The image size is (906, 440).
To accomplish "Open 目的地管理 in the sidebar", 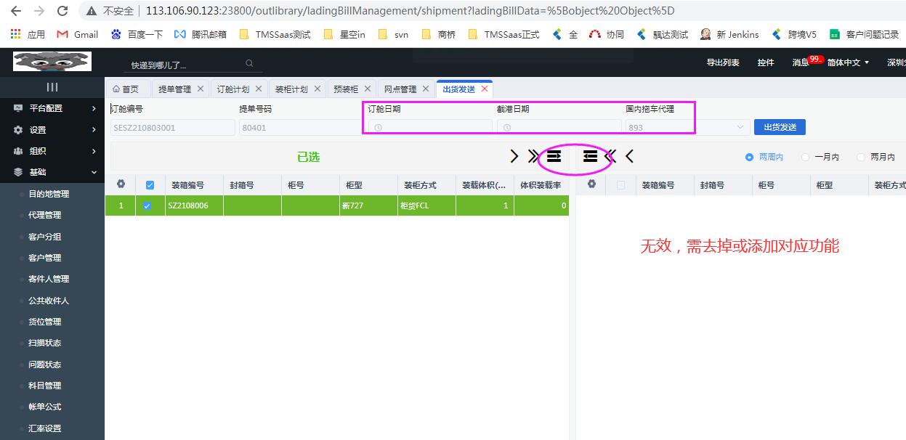I will pyautogui.click(x=49, y=194).
